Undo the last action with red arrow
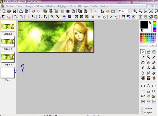The width and height of the screenshot is (158, 116). [33, 11]
